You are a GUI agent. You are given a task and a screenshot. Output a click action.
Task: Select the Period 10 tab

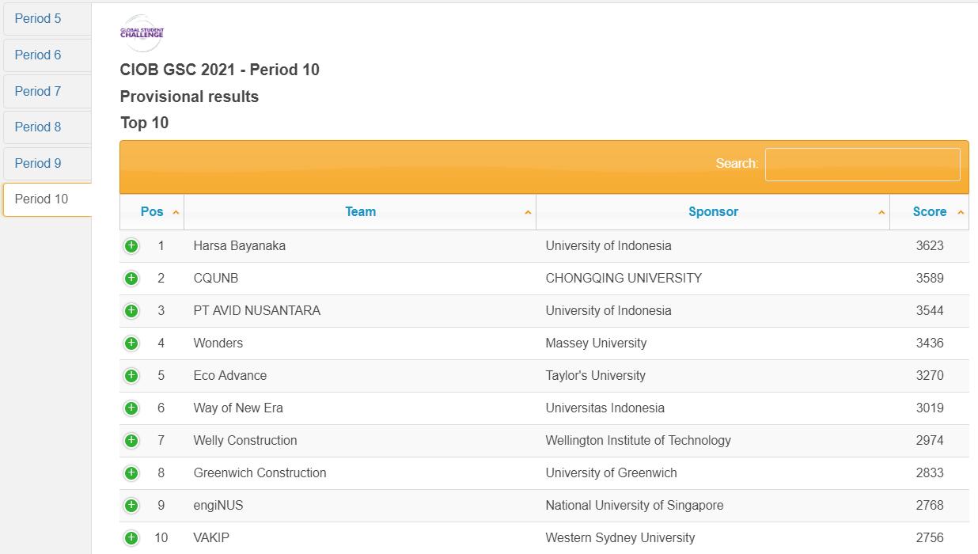click(x=47, y=199)
